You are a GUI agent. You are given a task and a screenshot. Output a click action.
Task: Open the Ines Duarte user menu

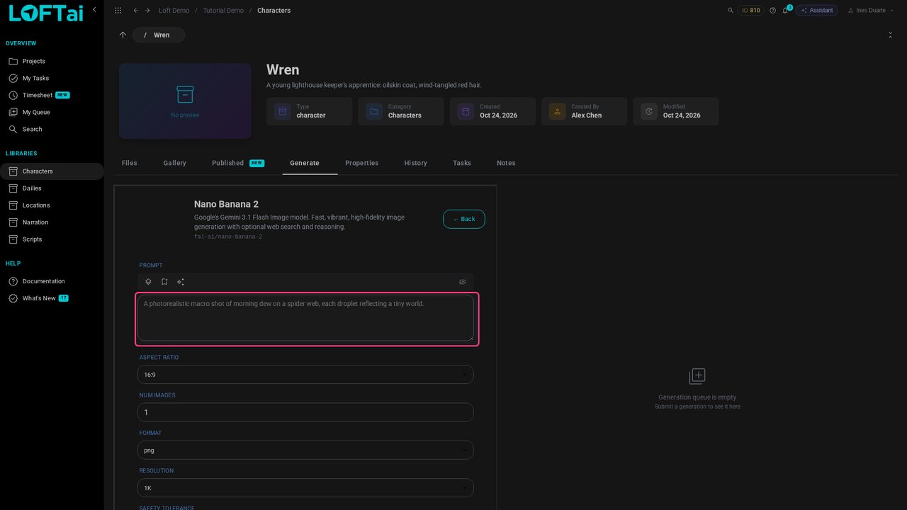coord(870,11)
